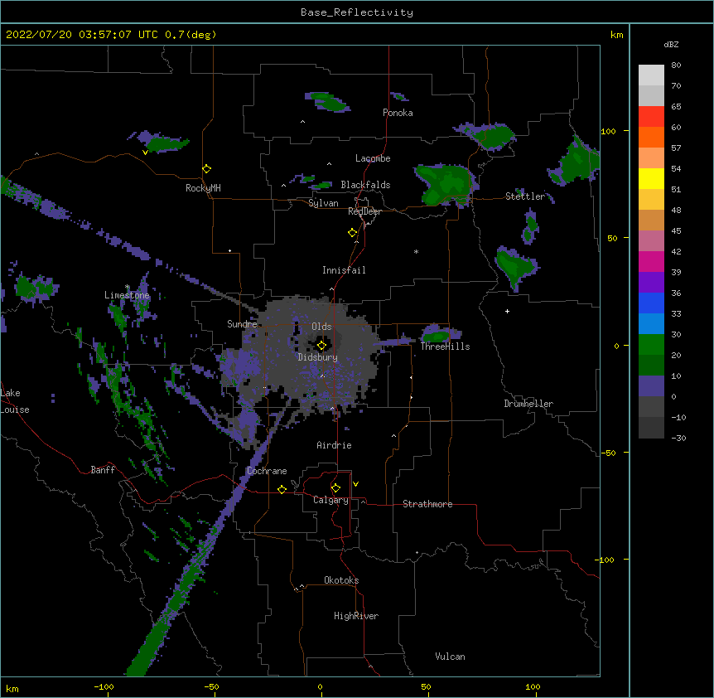Click the Lake Louise label at the left edge
Screen dimensions: 714x698
point(15,401)
